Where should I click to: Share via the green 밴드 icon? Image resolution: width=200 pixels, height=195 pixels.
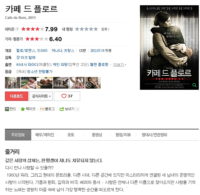click(7, 109)
